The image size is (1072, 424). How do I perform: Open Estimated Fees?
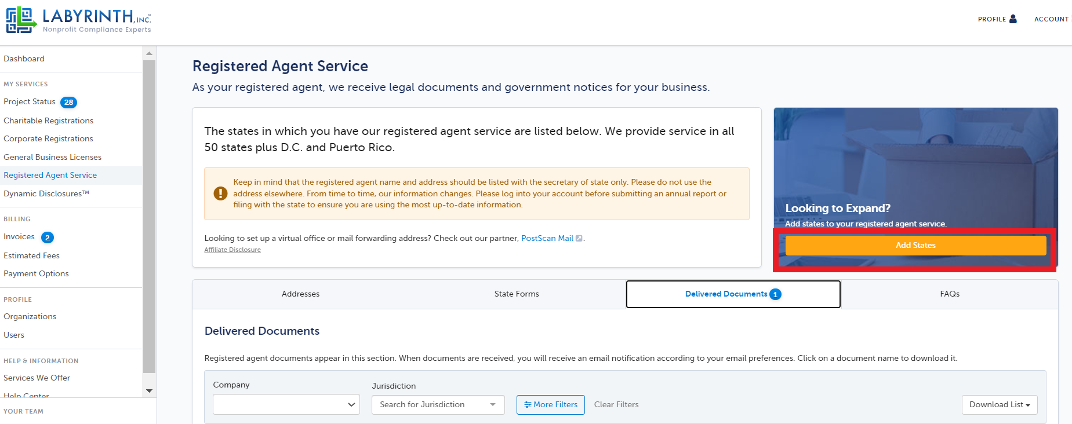31,255
